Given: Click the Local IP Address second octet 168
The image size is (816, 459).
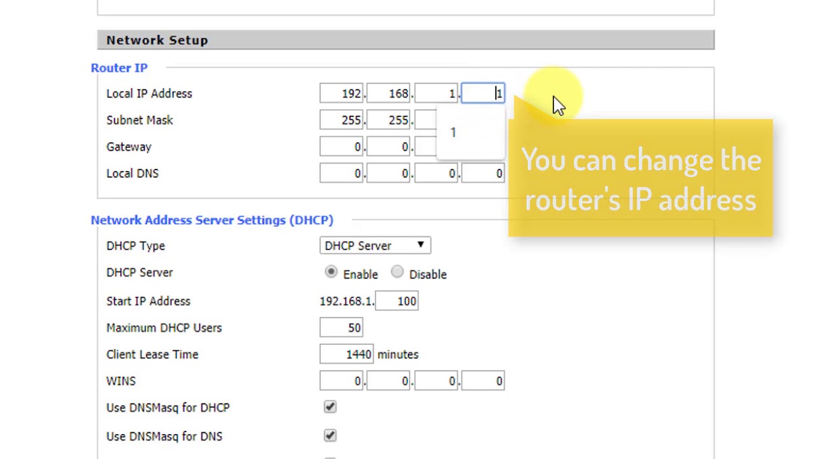Looking at the screenshot, I should point(389,94).
